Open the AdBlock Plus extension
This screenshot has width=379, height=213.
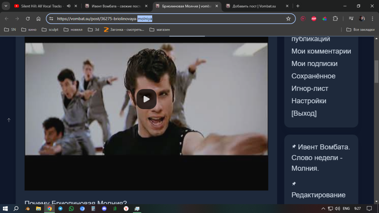point(314,19)
